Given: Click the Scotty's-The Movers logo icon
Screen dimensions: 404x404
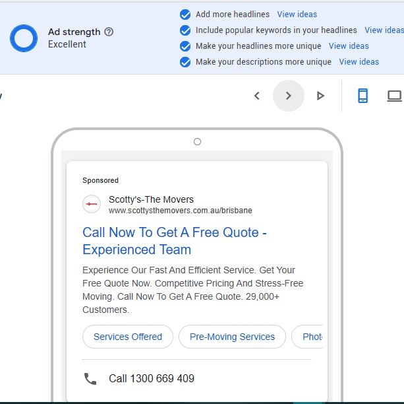Looking at the screenshot, I should [92, 204].
